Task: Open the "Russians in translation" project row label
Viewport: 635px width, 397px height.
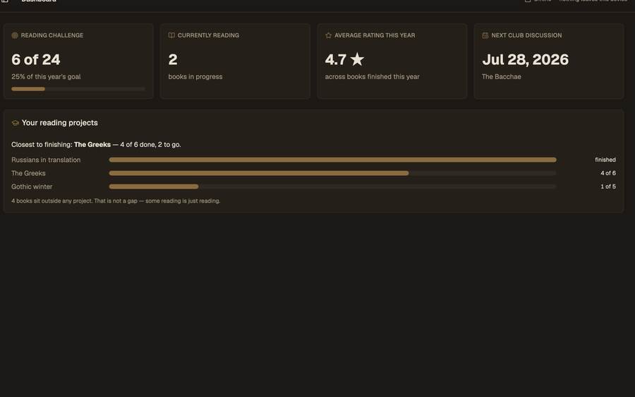Action: (46, 160)
